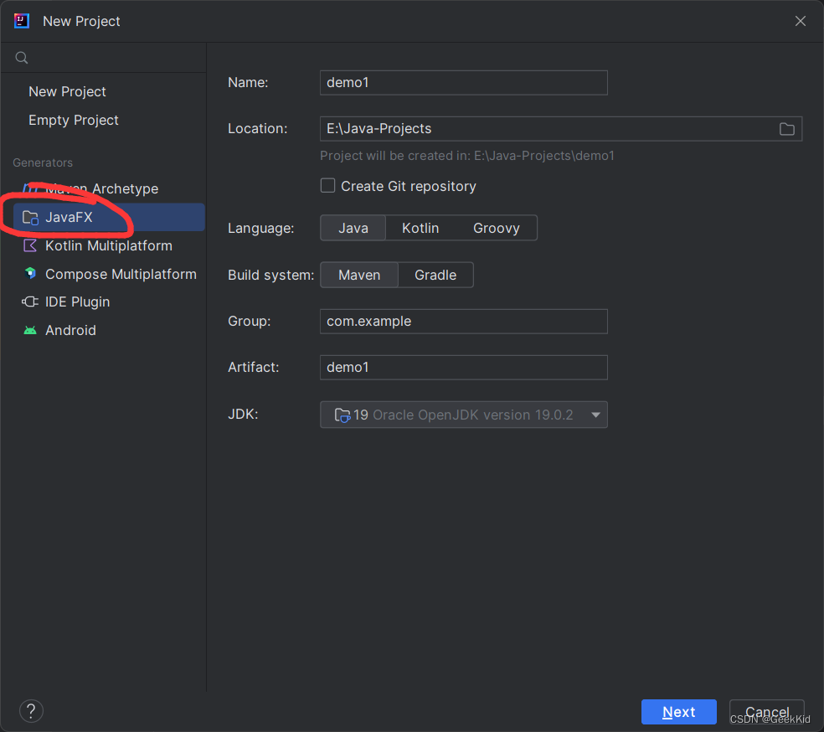Select Kotlin as the language
This screenshot has width=824, height=732.
(420, 228)
